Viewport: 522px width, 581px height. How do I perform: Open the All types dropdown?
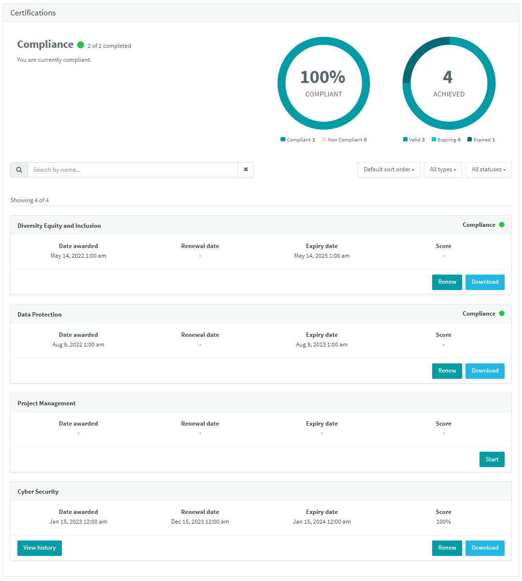pyautogui.click(x=443, y=170)
